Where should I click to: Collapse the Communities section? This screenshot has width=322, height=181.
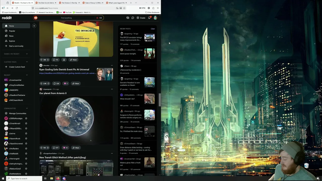pos(27,108)
